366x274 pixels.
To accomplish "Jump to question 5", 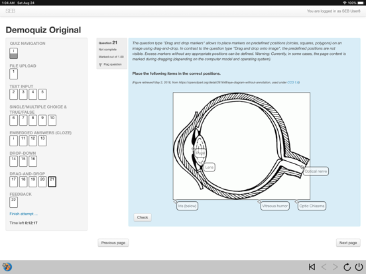I will 42,95.
